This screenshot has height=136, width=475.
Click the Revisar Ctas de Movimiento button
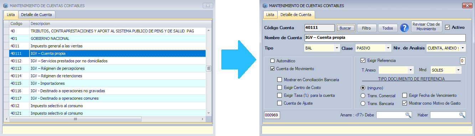pos(426,27)
